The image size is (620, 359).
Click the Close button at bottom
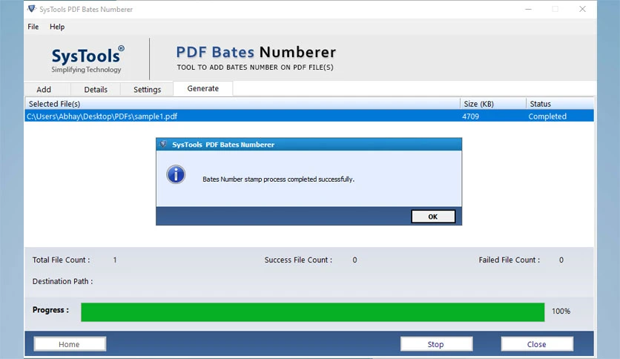(537, 344)
